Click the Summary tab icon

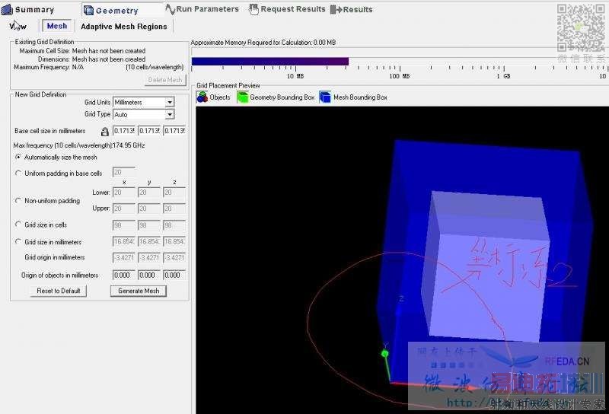click(x=7, y=10)
